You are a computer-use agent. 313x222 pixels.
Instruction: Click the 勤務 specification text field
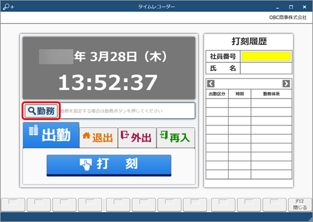[127, 111]
